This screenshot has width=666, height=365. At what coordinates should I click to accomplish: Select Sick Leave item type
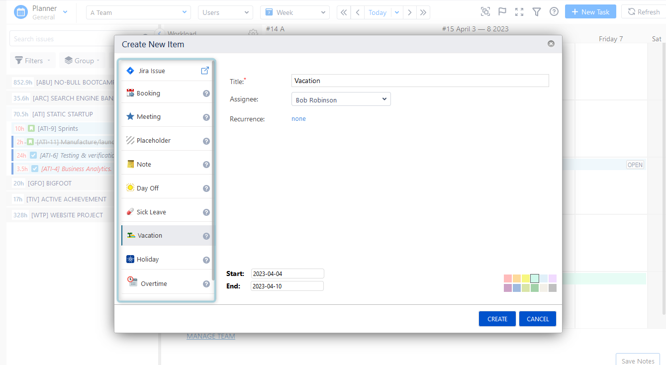tap(167, 212)
